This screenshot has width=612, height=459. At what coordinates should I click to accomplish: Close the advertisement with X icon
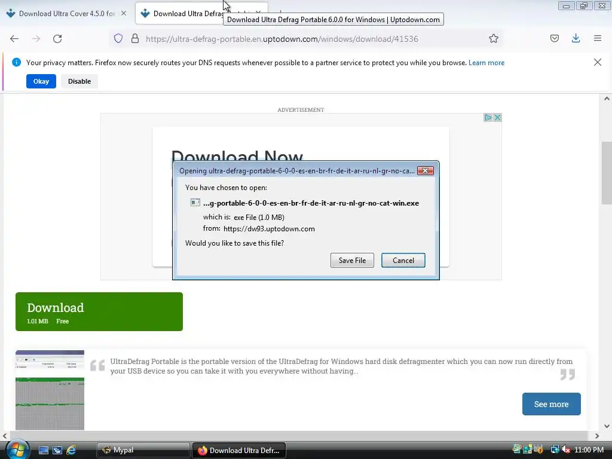point(497,118)
